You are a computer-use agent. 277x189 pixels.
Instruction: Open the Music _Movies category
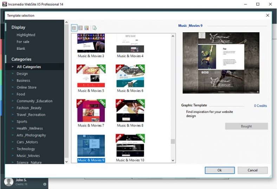click(x=28, y=156)
